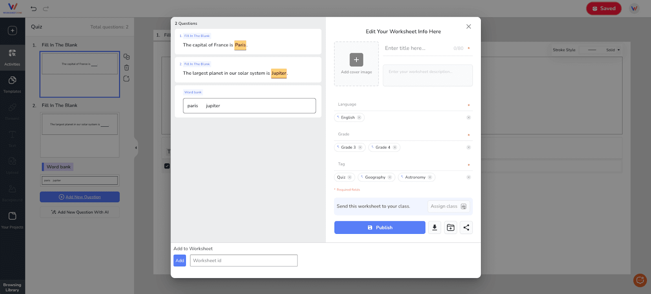Click the word bank thumbnail in Quiz panel
This screenshot has height=294, width=651.
80,180
